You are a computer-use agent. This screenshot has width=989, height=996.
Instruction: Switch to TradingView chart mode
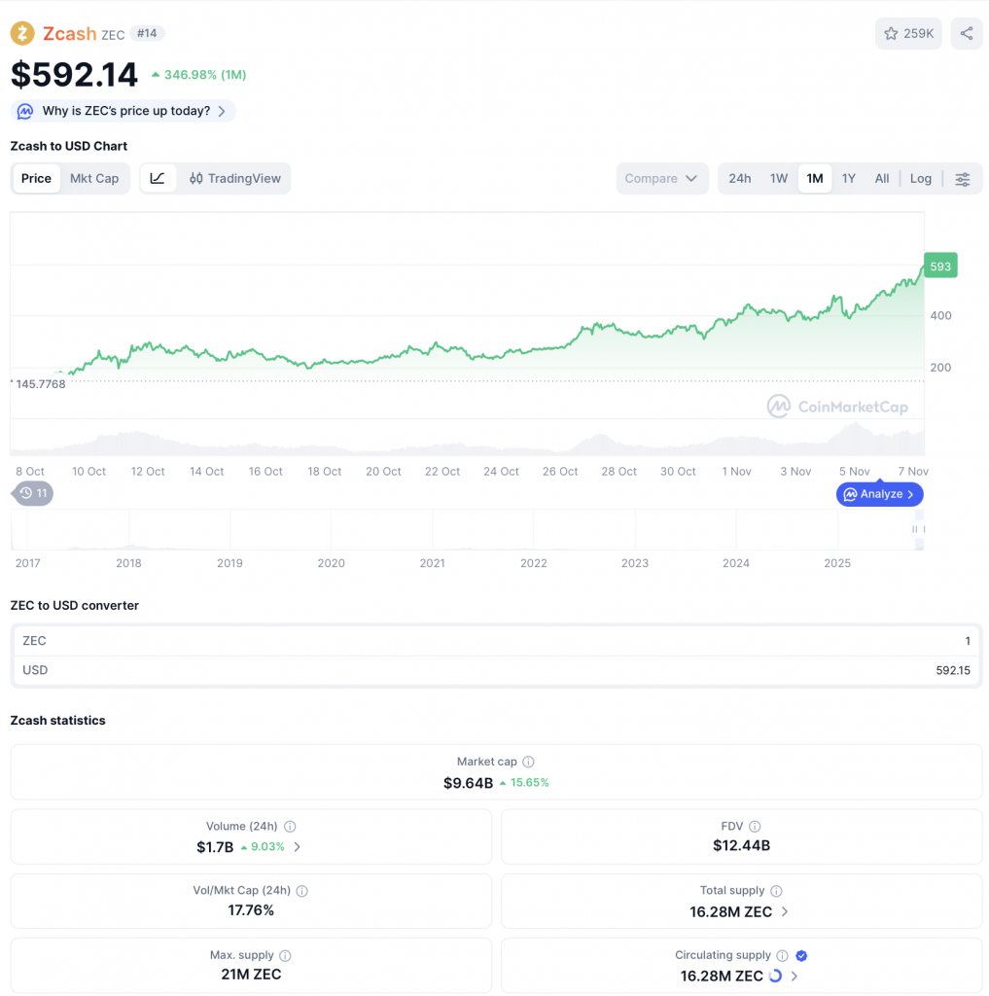(x=235, y=179)
